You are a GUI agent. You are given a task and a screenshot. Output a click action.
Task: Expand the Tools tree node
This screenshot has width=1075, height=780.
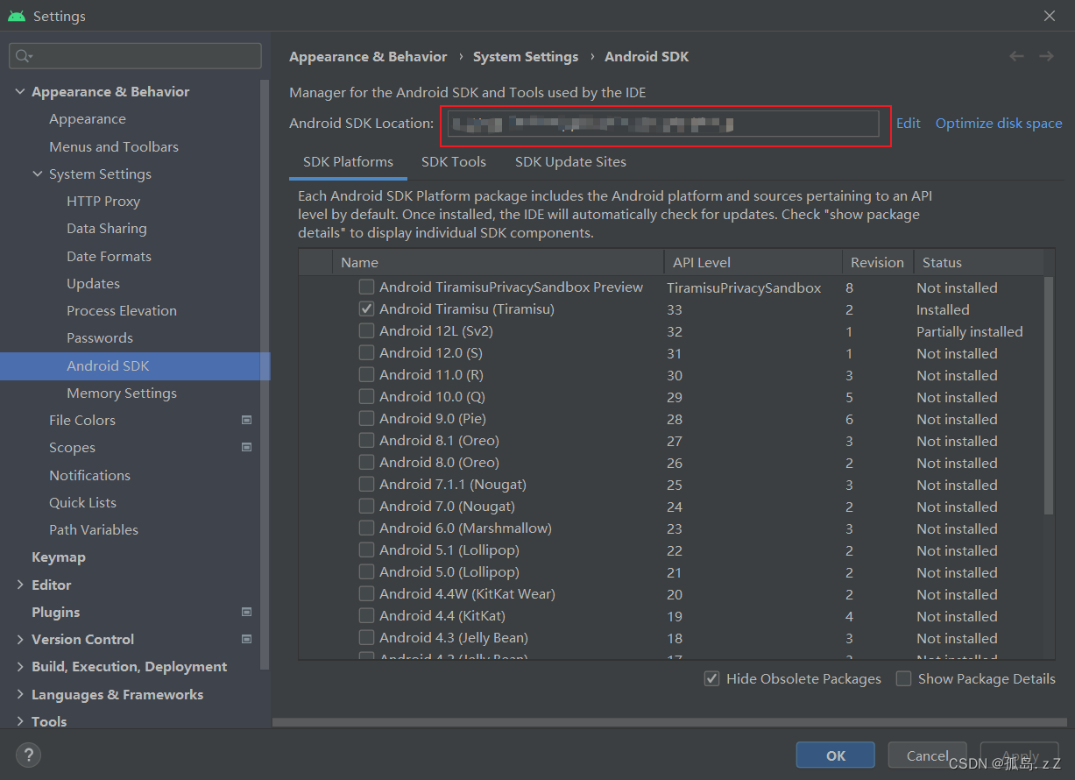(20, 722)
